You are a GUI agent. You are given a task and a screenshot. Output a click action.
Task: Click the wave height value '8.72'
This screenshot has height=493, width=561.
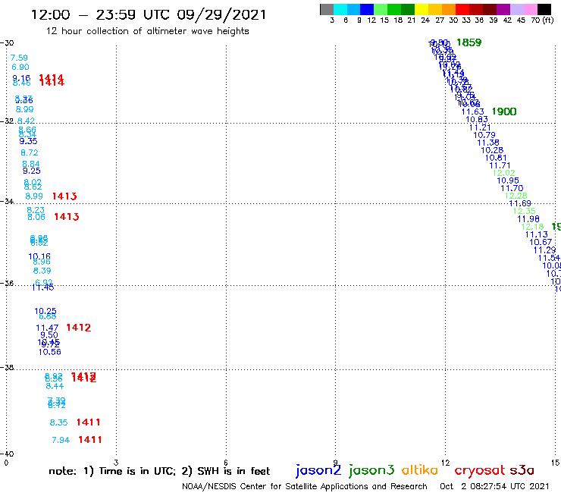pyautogui.click(x=30, y=153)
